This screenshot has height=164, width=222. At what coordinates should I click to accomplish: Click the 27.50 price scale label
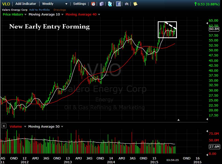pos(214,96)
